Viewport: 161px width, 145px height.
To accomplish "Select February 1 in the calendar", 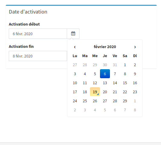I will tap(125, 65).
